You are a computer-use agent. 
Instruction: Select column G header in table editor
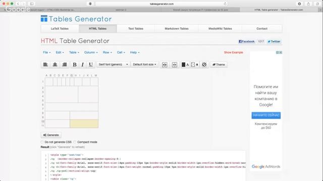[72, 75]
